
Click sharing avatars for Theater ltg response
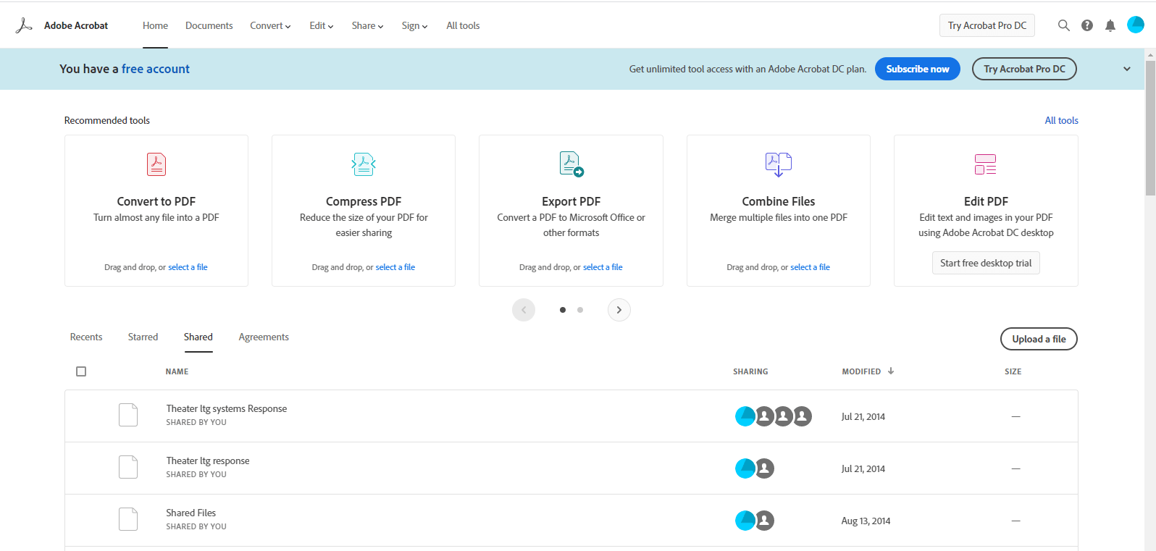[755, 468]
